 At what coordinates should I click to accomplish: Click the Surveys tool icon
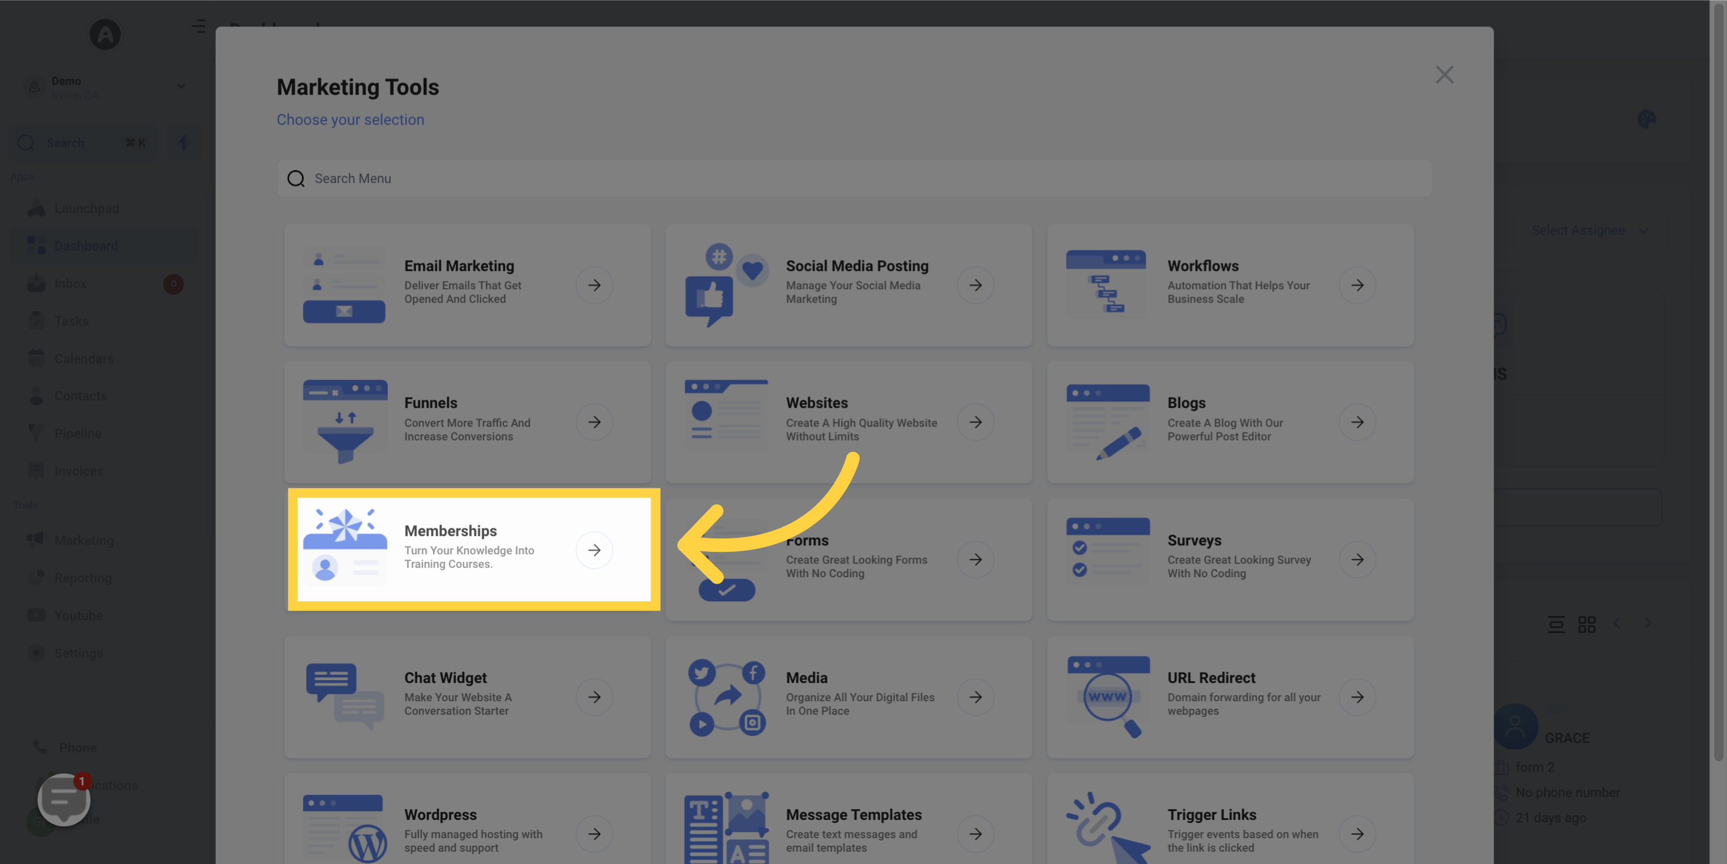[x=1104, y=558]
